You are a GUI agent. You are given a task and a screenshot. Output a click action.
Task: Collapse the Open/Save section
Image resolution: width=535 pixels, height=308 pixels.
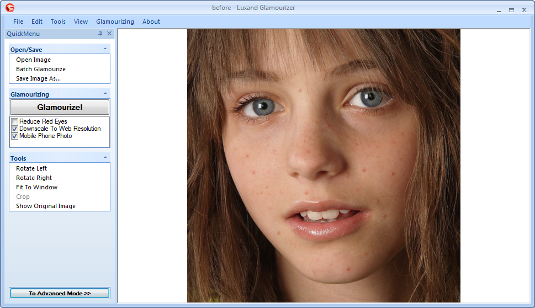click(x=105, y=49)
